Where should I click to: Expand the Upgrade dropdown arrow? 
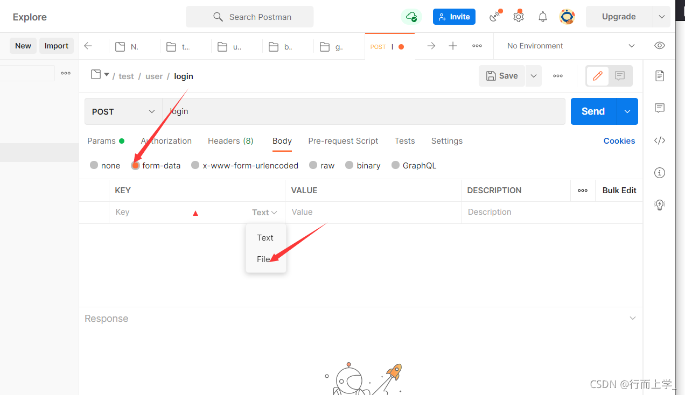point(662,17)
